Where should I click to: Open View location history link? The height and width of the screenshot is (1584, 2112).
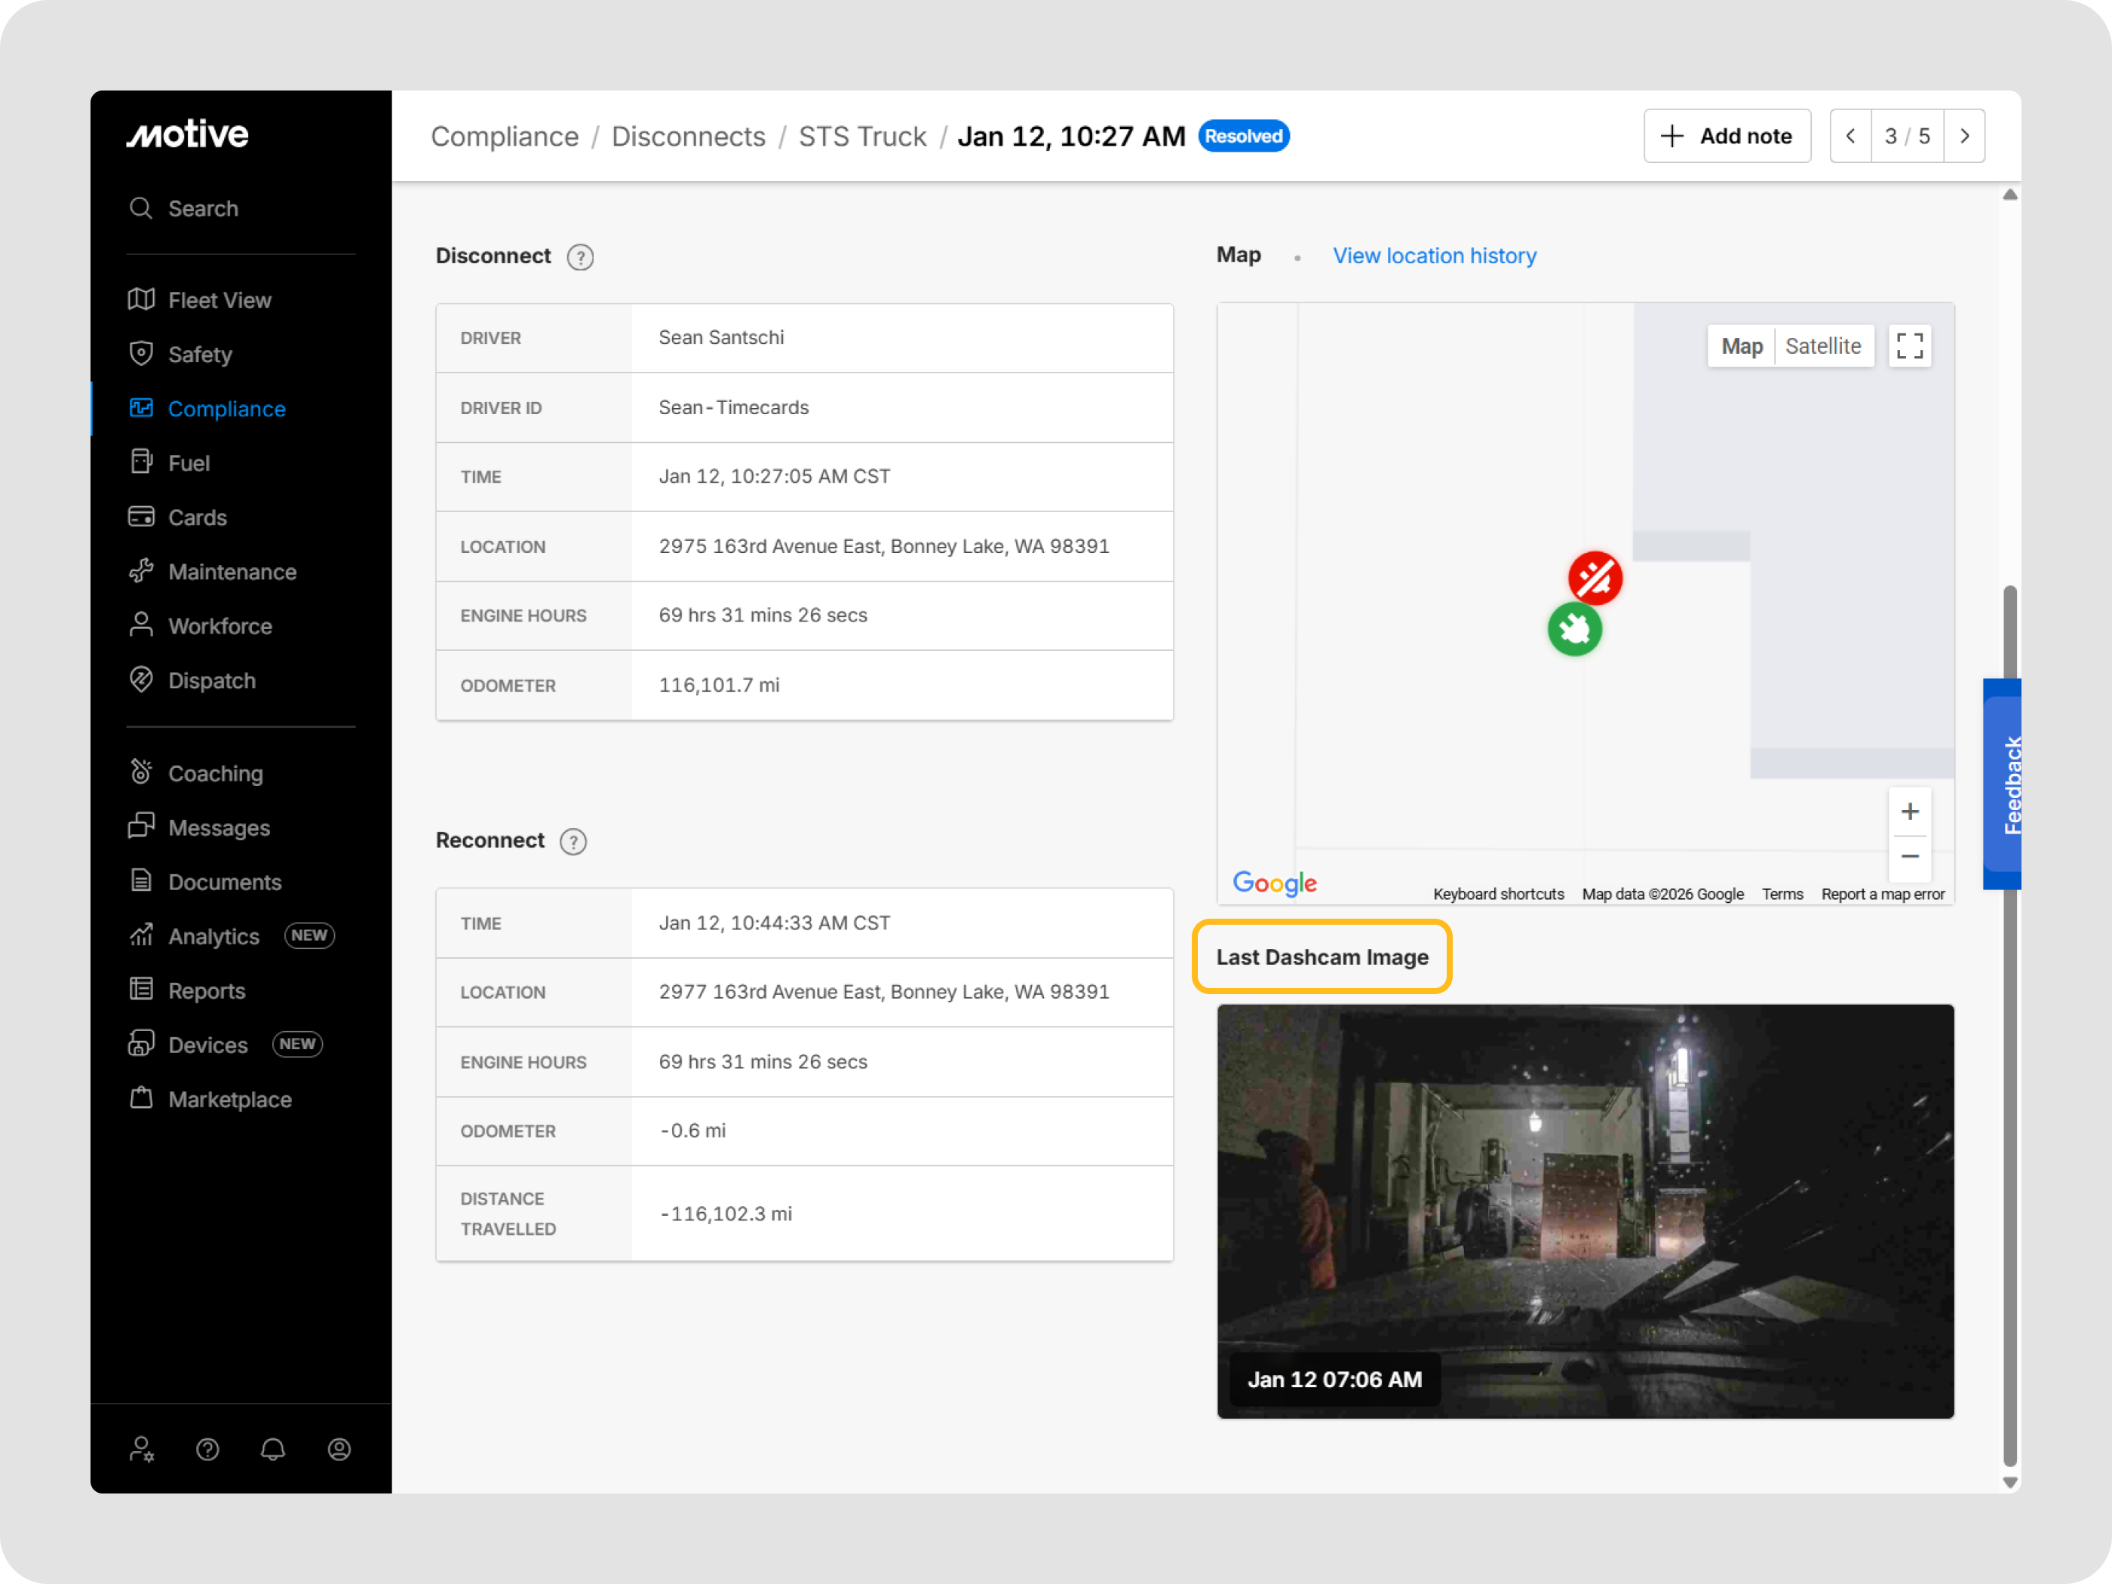(1434, 256)
